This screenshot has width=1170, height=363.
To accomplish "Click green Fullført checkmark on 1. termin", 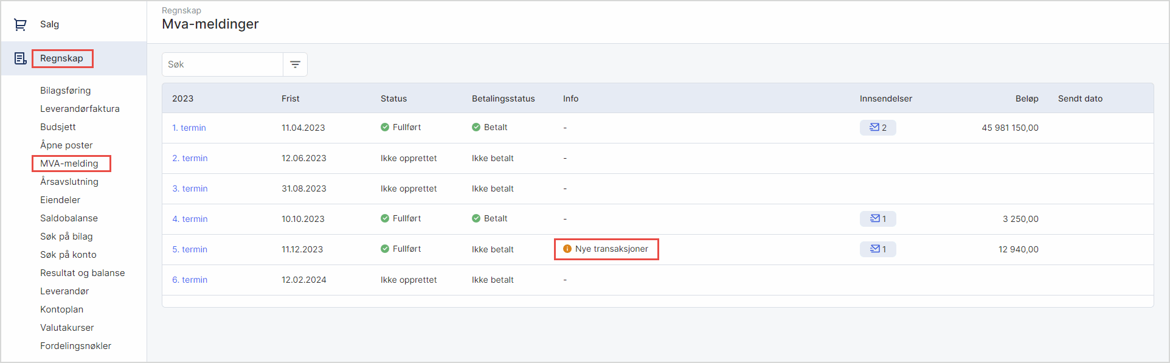I will point(385,127).
